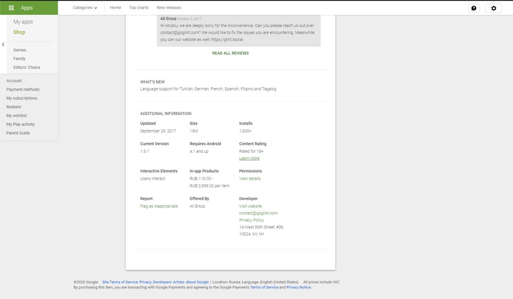Viewport: 513px width, 299px height.
Task: Expand the Categories dropdown
Action: click(x=85, y=8)
